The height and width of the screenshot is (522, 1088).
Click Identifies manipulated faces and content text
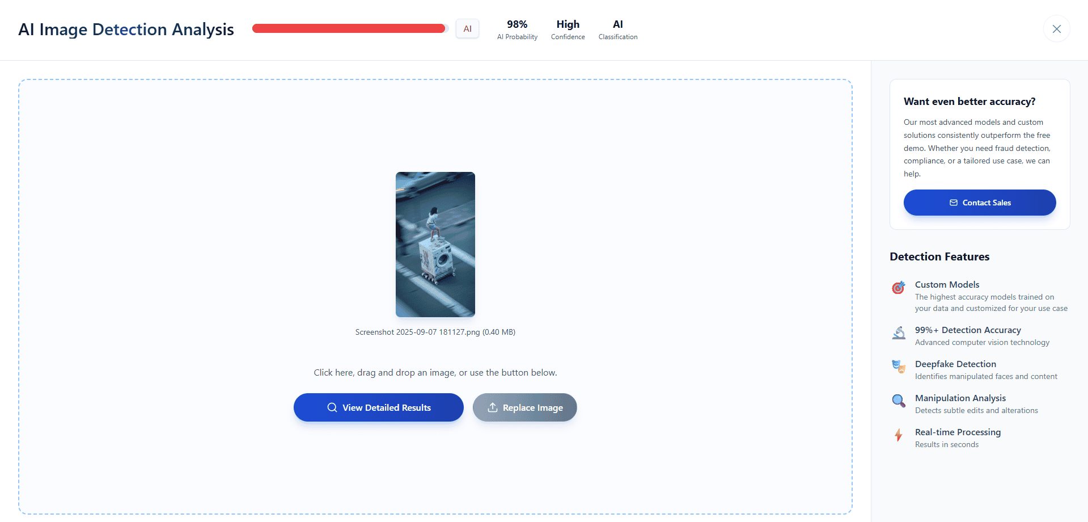point(986,377)
